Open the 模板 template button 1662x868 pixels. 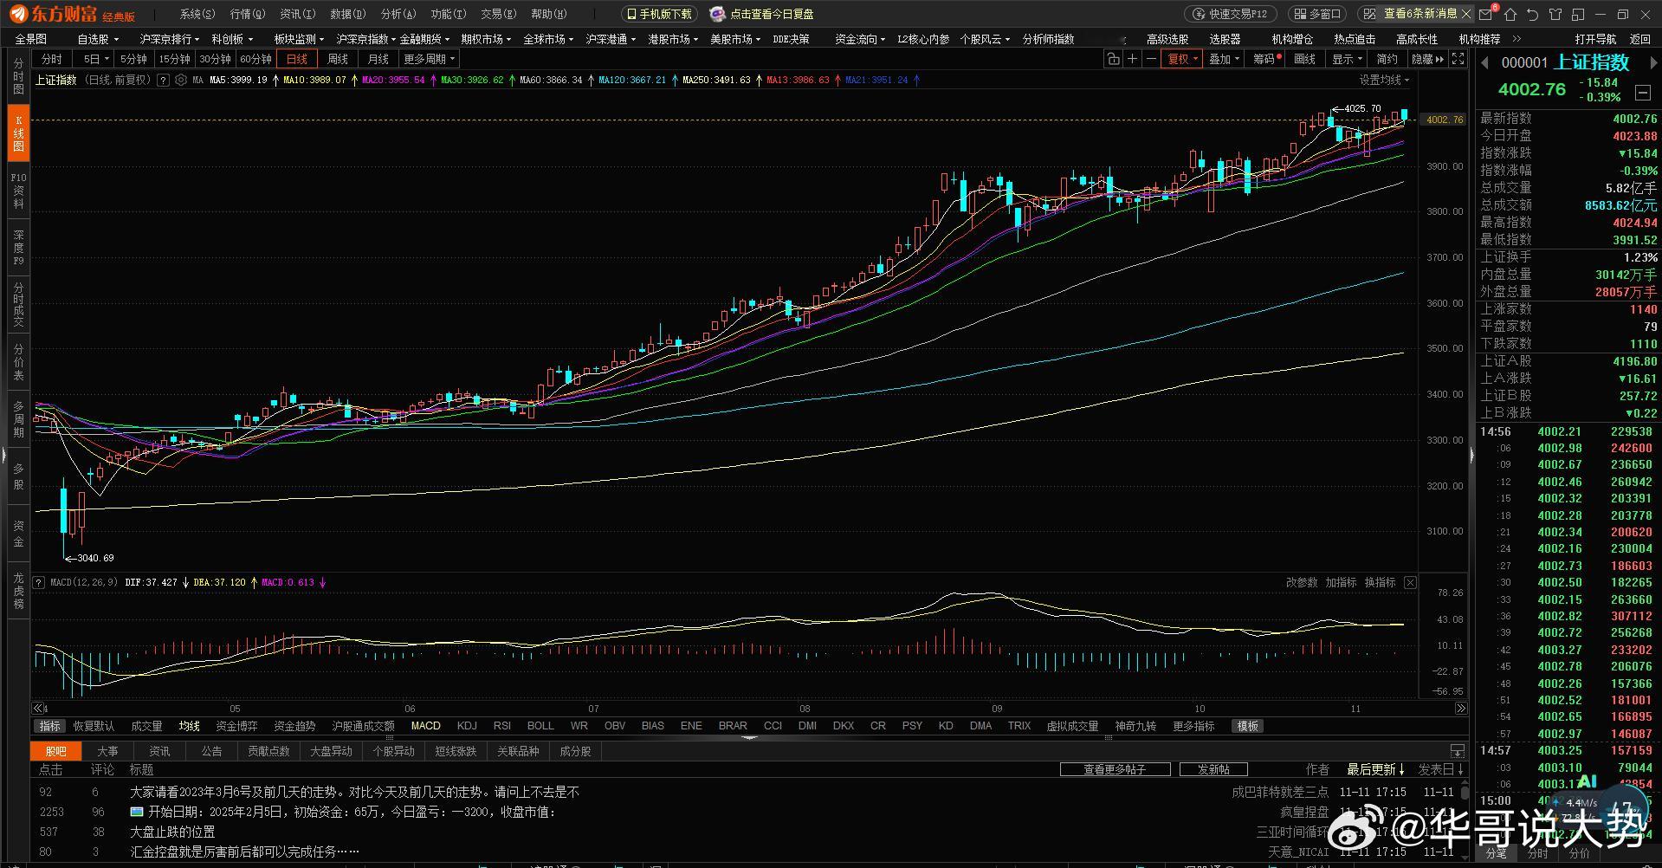(1248, 726)
